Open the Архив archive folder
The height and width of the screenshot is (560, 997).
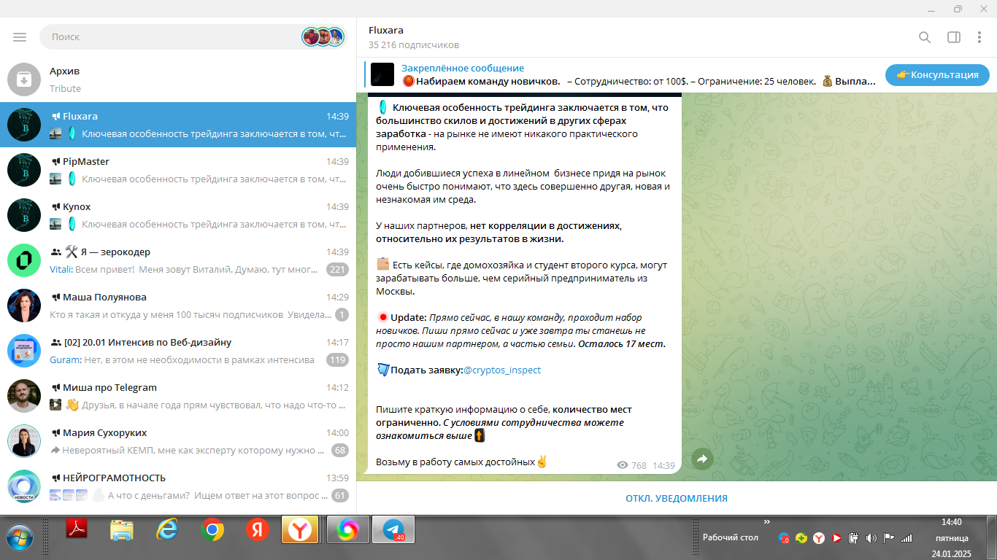pos(178,79)
